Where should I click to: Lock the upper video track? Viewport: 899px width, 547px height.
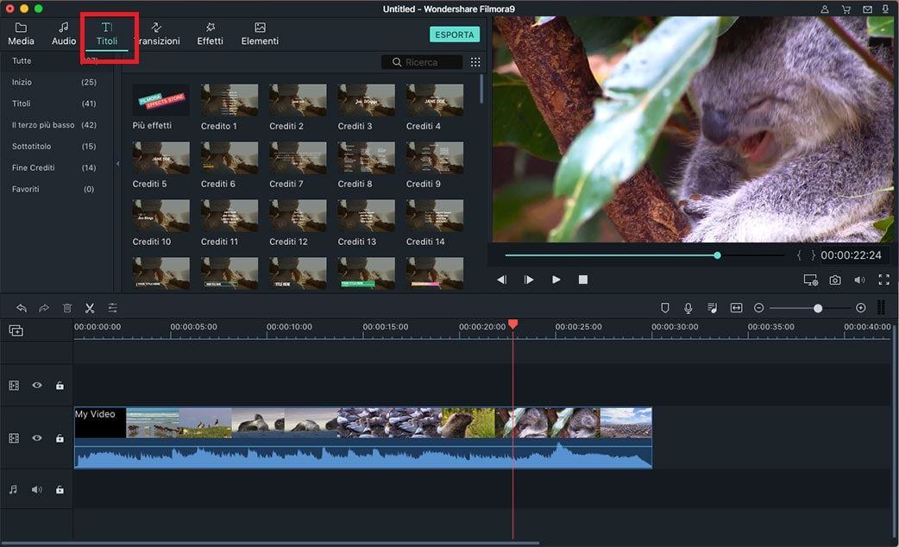(60, 386)
